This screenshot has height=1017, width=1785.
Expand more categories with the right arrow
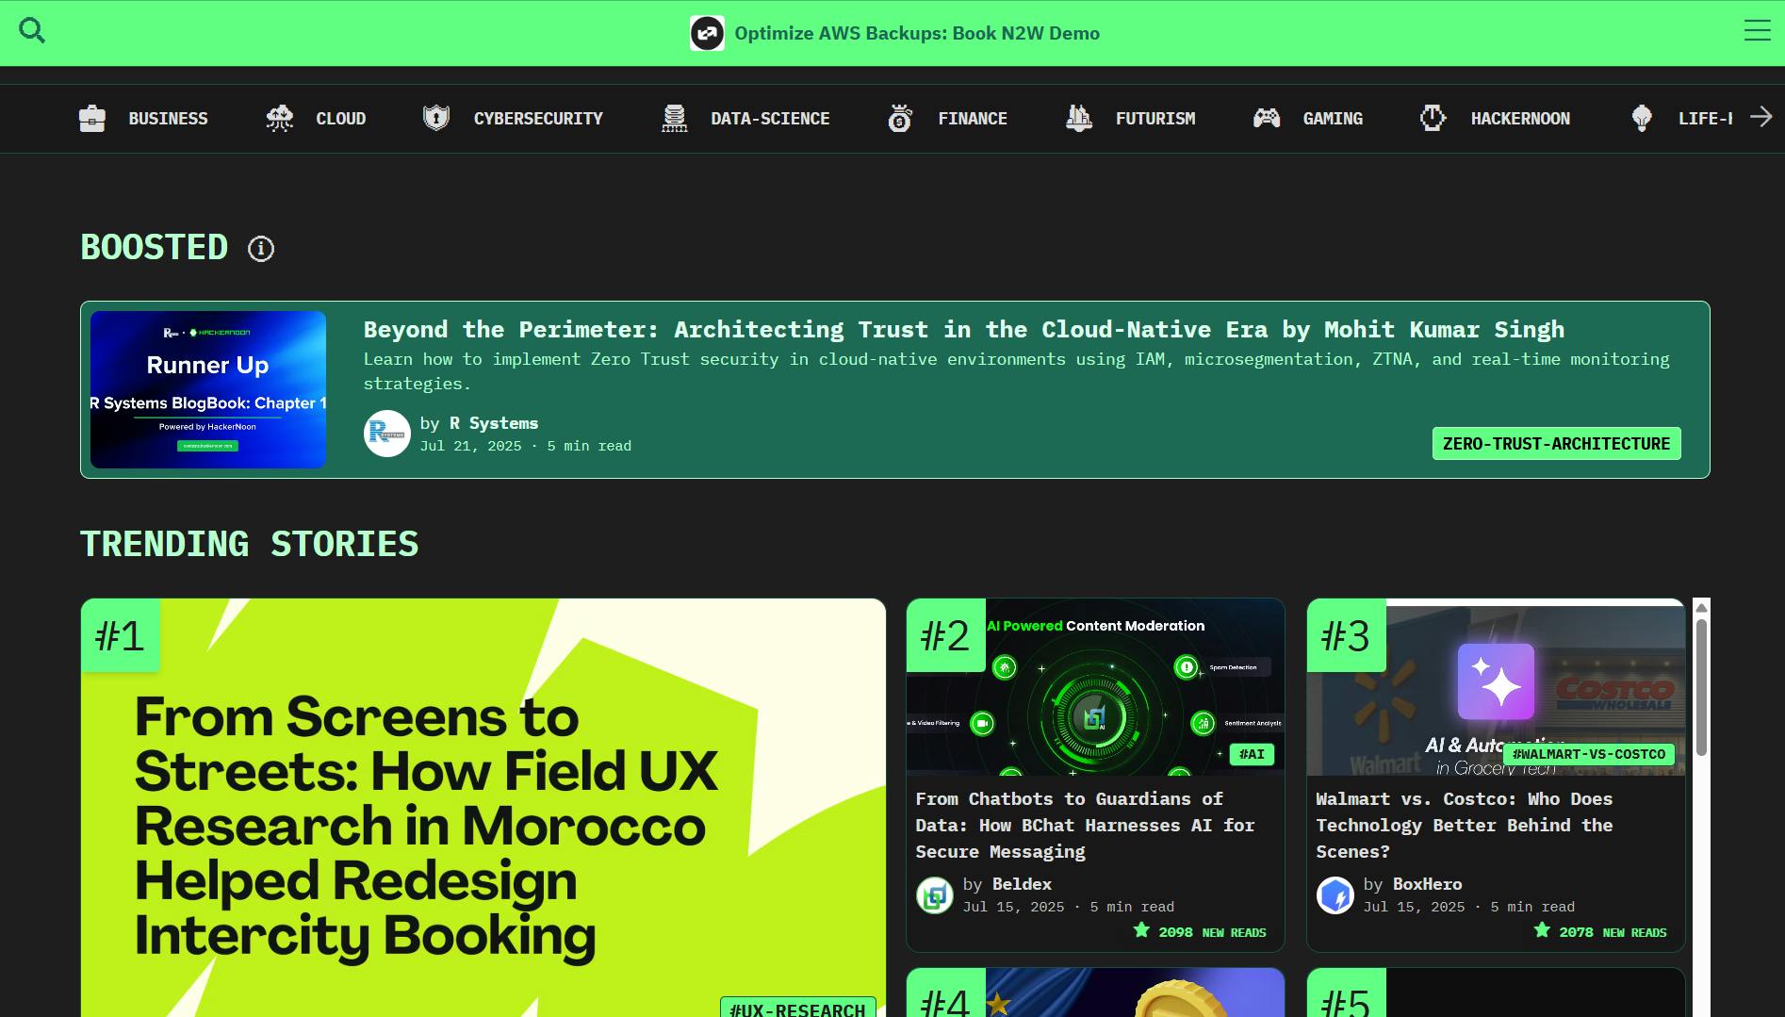(x=1761, y=117)
